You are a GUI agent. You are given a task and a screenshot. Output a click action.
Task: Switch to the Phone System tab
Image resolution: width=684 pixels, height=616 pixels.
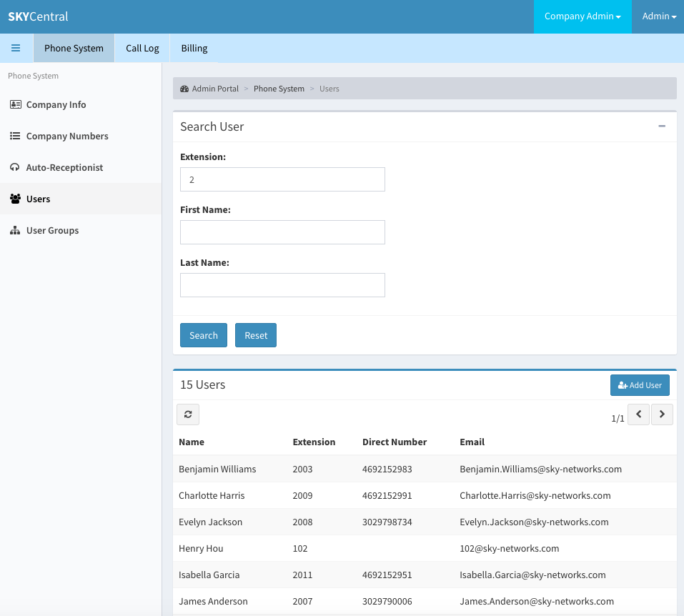tap(74, 48)
